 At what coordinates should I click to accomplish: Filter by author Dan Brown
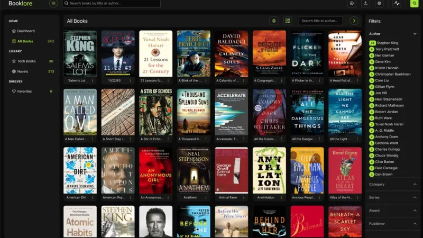point(383,175)
